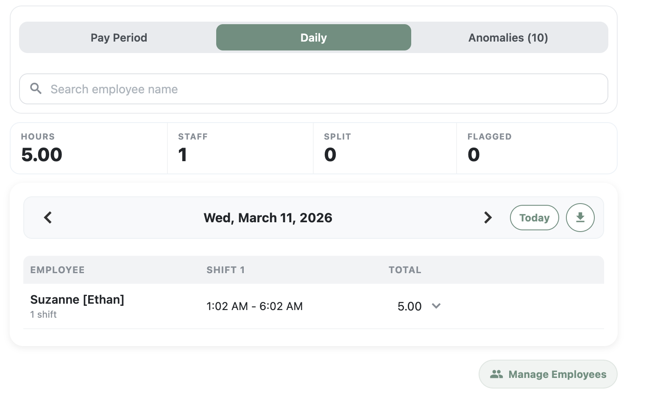This screenshot has height=397, width=652.
Task: Go to the previous day
Action: [48, 218]
